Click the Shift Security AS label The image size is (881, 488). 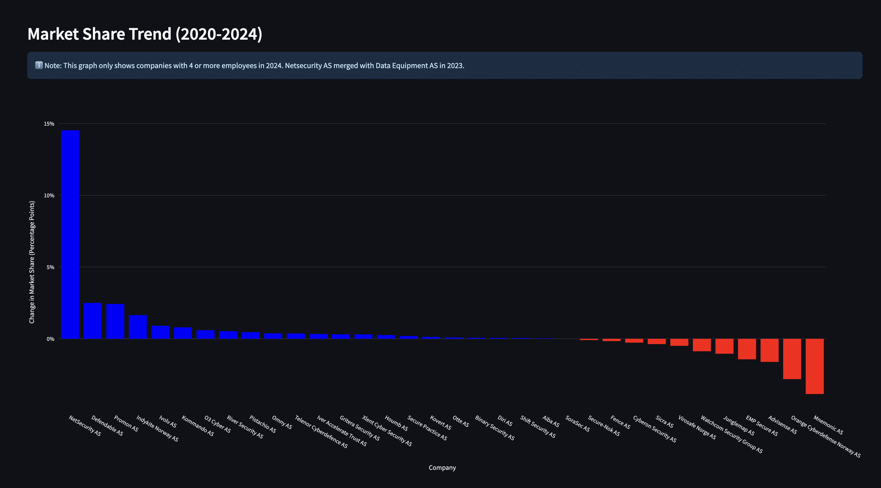[x=538, y=427]
